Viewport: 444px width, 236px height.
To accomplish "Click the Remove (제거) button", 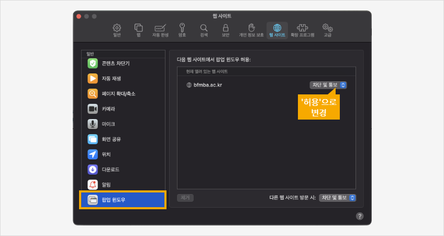I will [185, 198].
